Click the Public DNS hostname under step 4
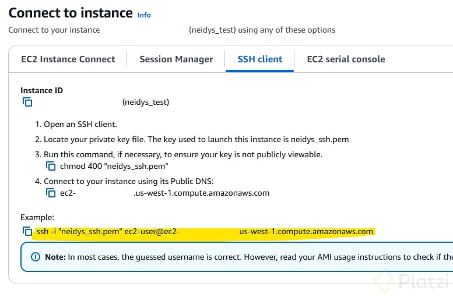 [x=164, y=193]
